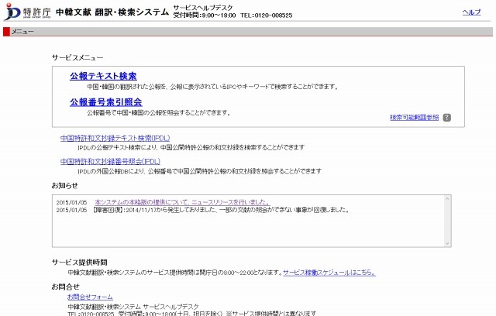Screen dimensions: 496x316
Task: Click the Japan Patent Office logo
Action: [x=28, y=12]
